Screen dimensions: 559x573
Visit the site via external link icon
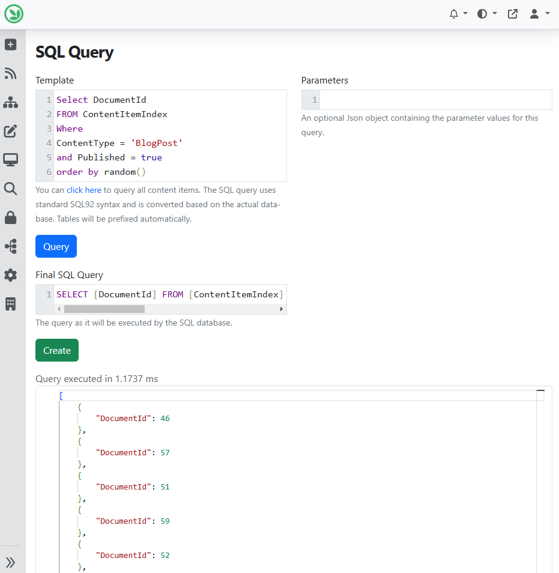point(513,14)
